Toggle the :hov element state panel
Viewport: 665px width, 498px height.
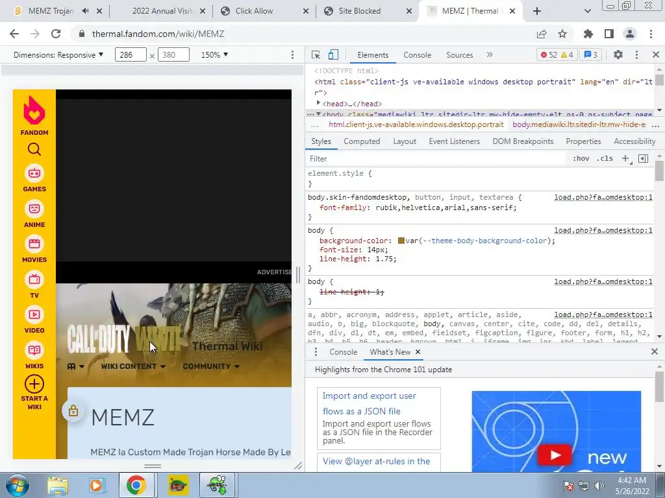(x=581, y=158)
